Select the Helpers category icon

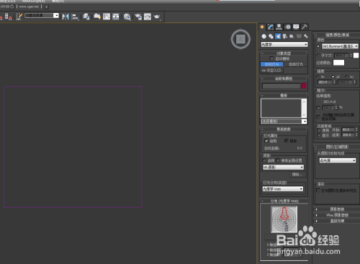pos(292,36)
